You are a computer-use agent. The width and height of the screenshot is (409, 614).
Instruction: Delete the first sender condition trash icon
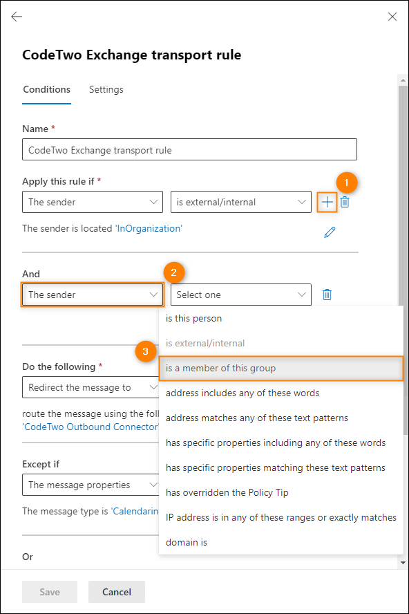click(345, 202)
